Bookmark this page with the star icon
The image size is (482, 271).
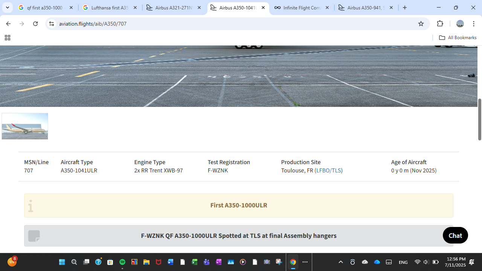point(421,24)
